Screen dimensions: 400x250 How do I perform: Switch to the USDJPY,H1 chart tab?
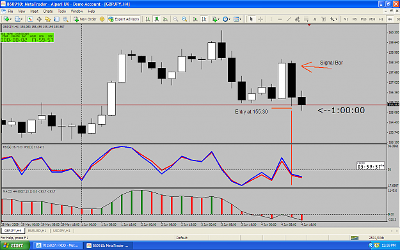click(61, 231)
